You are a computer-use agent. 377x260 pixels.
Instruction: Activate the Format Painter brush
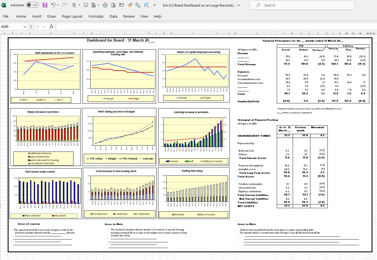[x=130, y=5]
